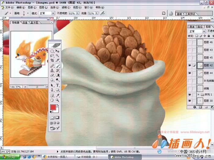The width and height of the screenshot is (214, 160).
Task: Enable airbrush option in options bar
Action: [102, 13]
